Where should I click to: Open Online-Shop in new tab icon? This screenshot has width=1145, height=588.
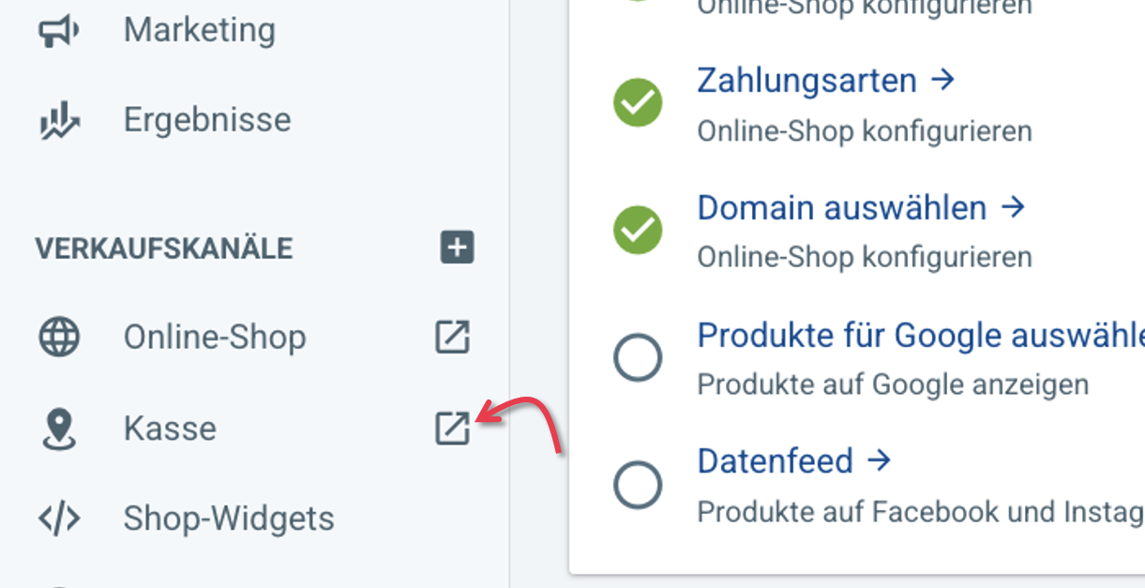pyautogui.click(x=452, y=337)
